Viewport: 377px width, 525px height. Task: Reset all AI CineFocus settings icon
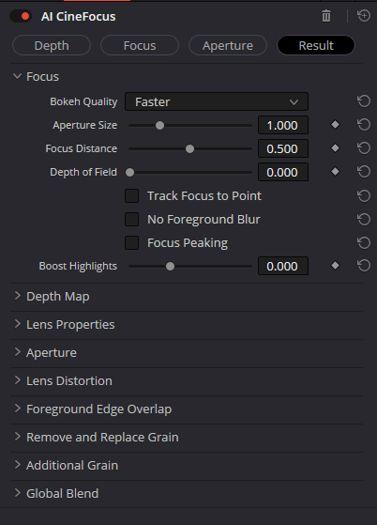click(364, 16)
